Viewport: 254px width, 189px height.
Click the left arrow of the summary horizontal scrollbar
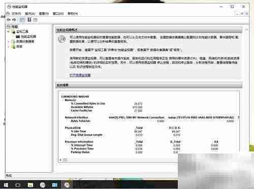pos(60,160)
